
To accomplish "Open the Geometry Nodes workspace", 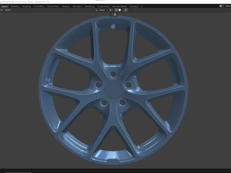I will click(x=119, y=6).
